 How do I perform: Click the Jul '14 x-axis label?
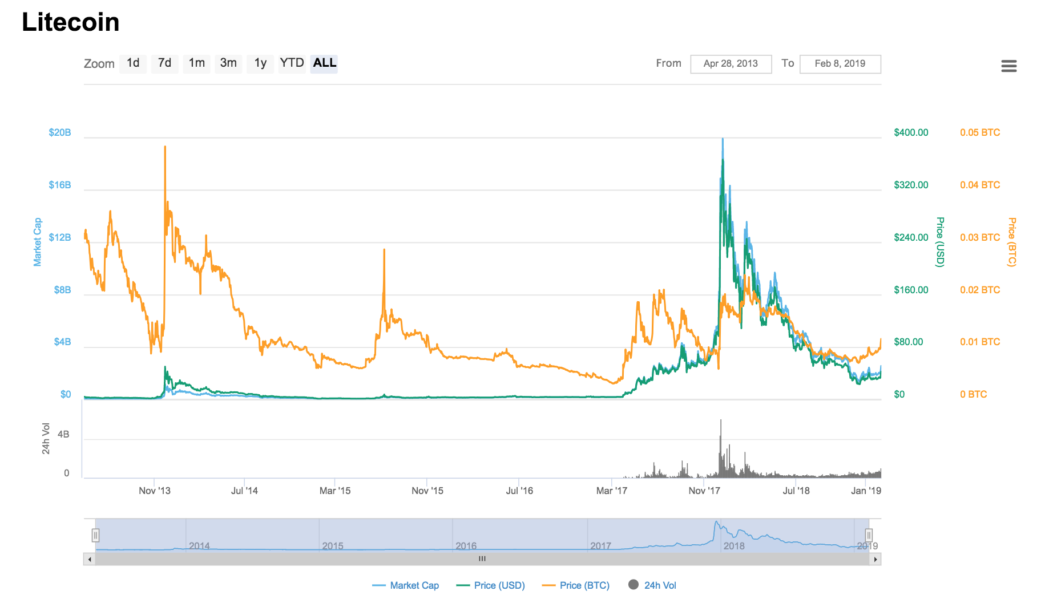coord(244,491)
